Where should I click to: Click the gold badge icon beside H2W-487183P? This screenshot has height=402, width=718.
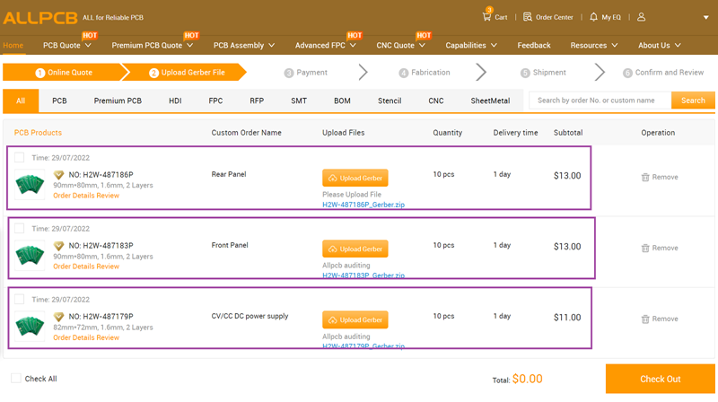58,246
